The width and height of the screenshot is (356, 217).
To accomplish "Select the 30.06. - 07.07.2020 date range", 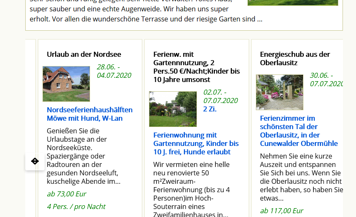I will (x=326, y=79).
